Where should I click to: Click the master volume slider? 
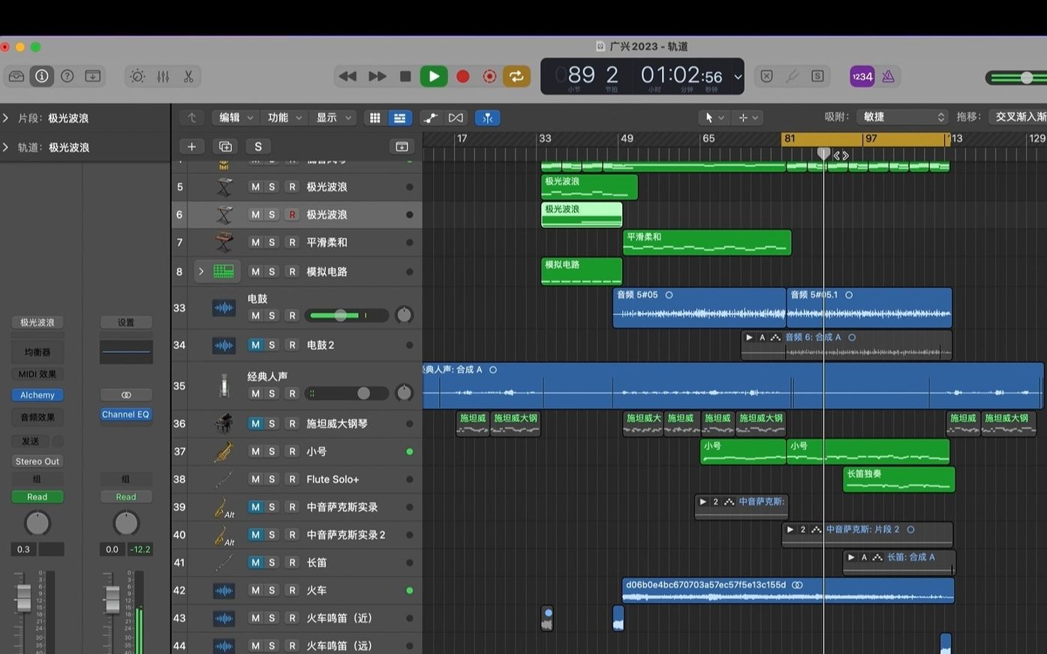(1015, 77)
